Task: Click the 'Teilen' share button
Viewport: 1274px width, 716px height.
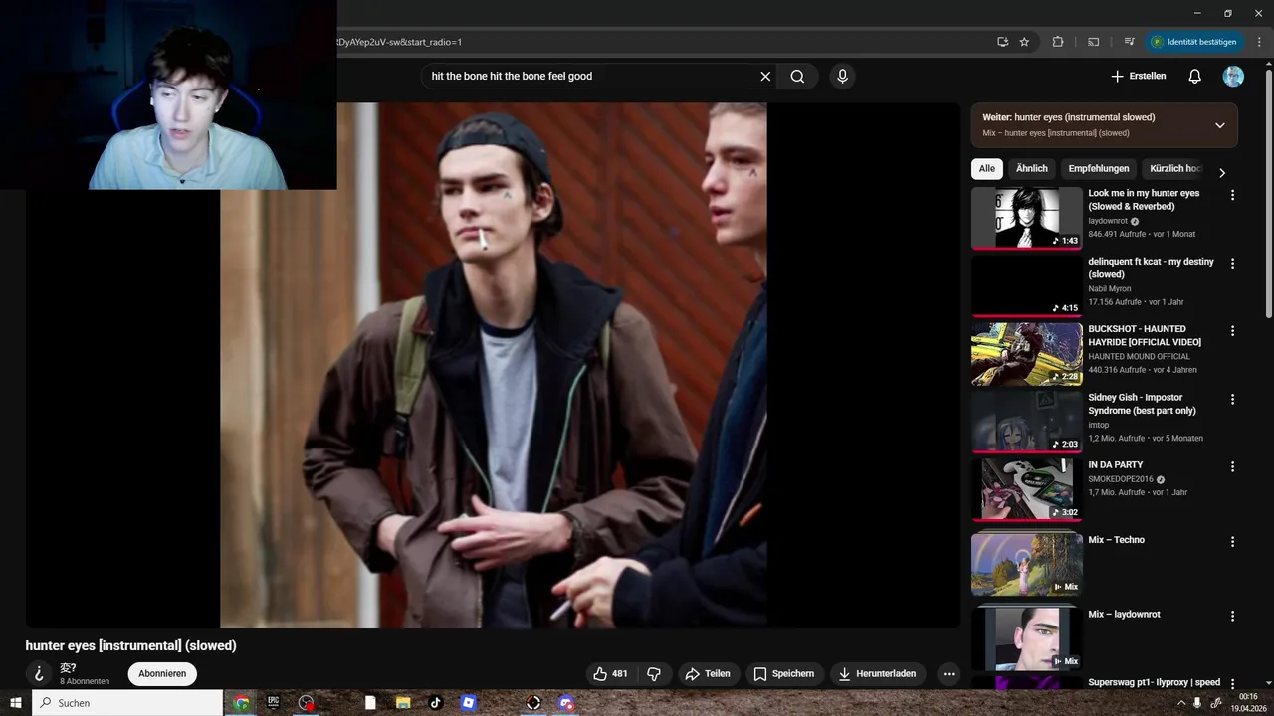Action: [x=708, y=674]
